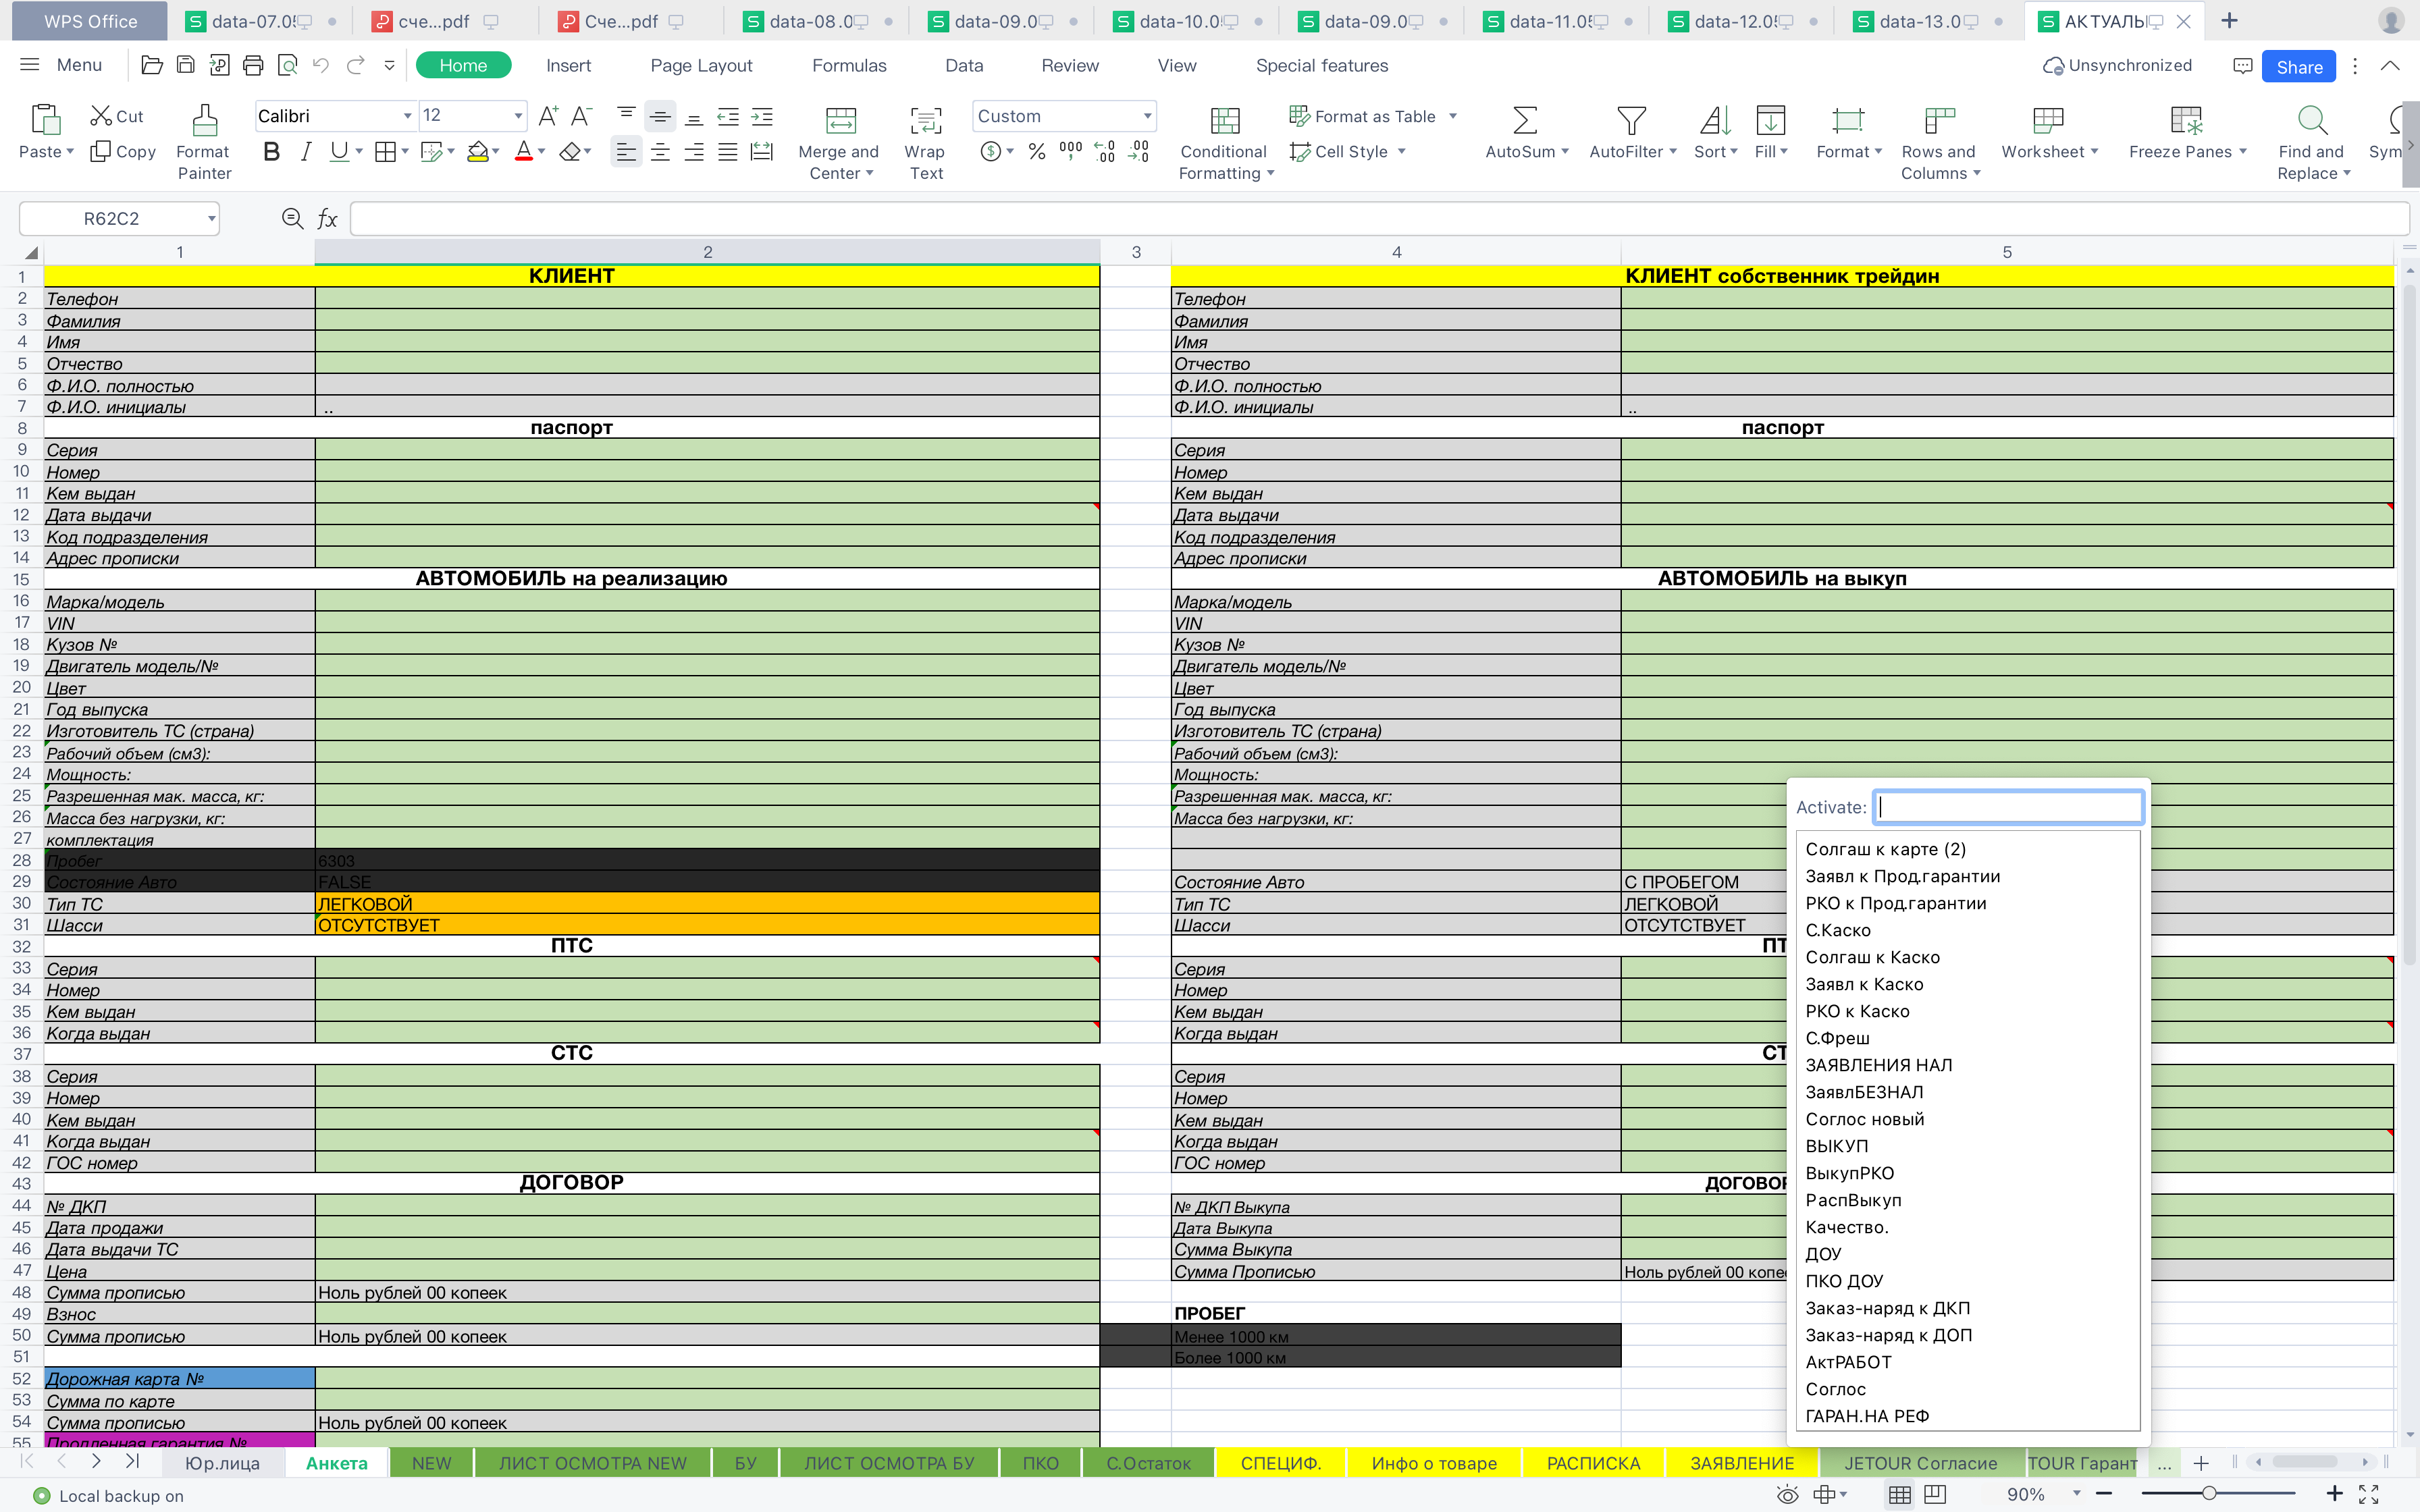Image resolution: width=2420 pixels, height=1512 pixels.
Task: Click the Cut scissors icon
Action: 100,116
